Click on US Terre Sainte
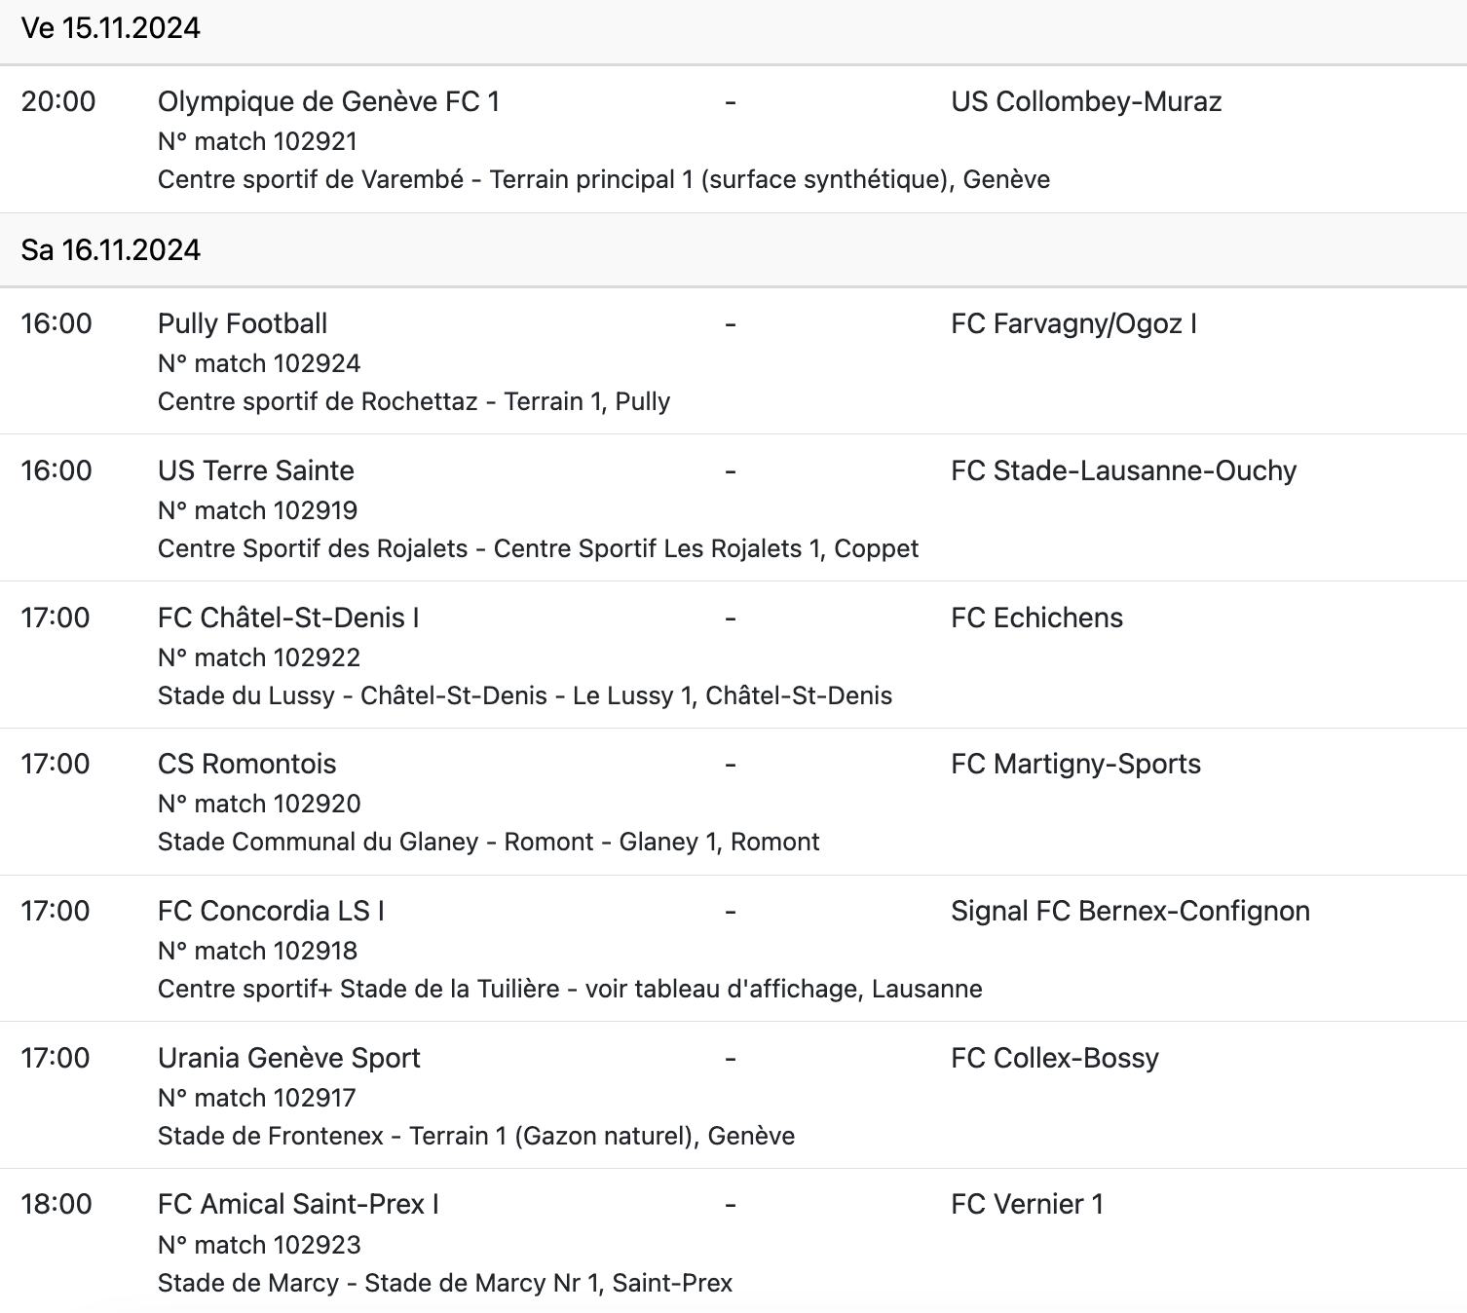The width and height of the screenshot is (1467, 1313). tap(256, 470)
